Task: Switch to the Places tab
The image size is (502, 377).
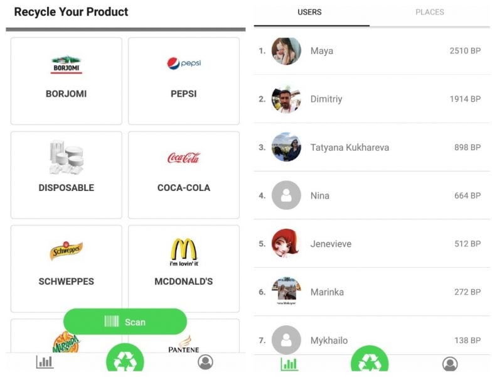Action: tap(430, 13)
